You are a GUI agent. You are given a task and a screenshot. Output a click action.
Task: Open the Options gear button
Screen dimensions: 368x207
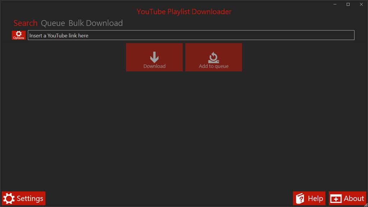click(x=19, y=35)
